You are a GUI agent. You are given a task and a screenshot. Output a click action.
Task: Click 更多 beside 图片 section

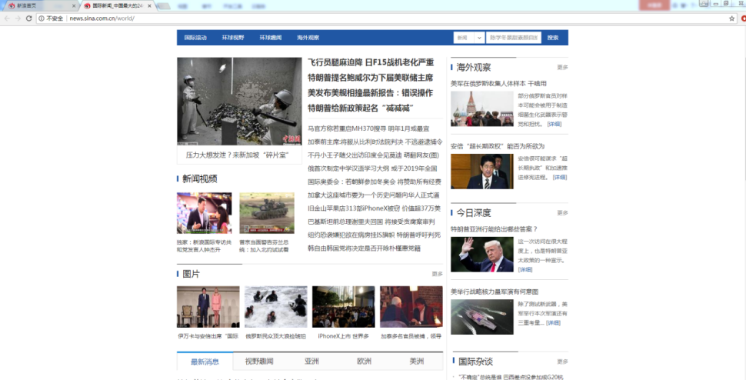pos(438,274)
